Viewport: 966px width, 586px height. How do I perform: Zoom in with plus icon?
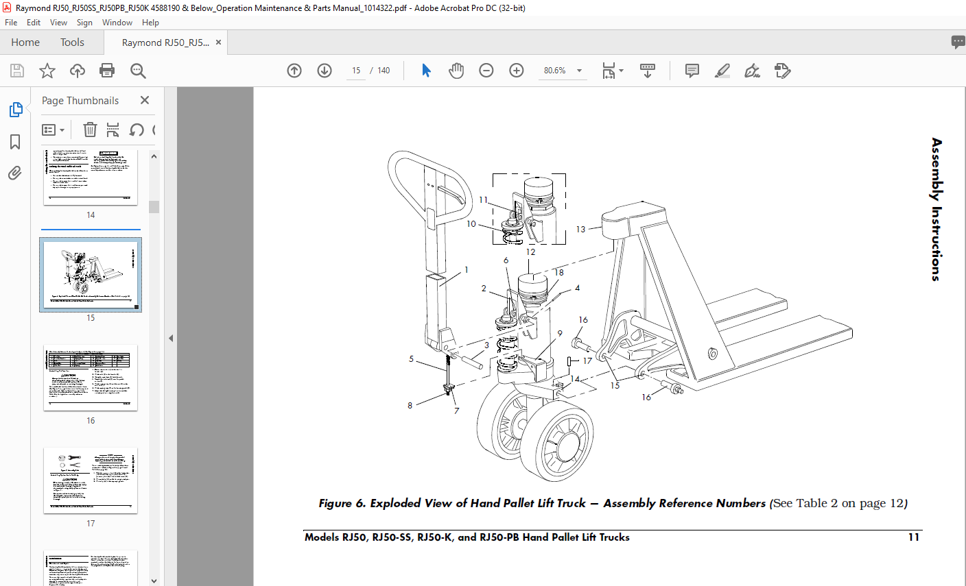coord(517,71)
